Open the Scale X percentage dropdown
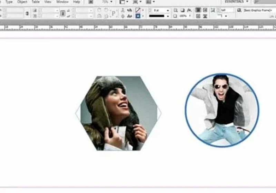Viewport: 276px width, 193px height. point(91,10)
